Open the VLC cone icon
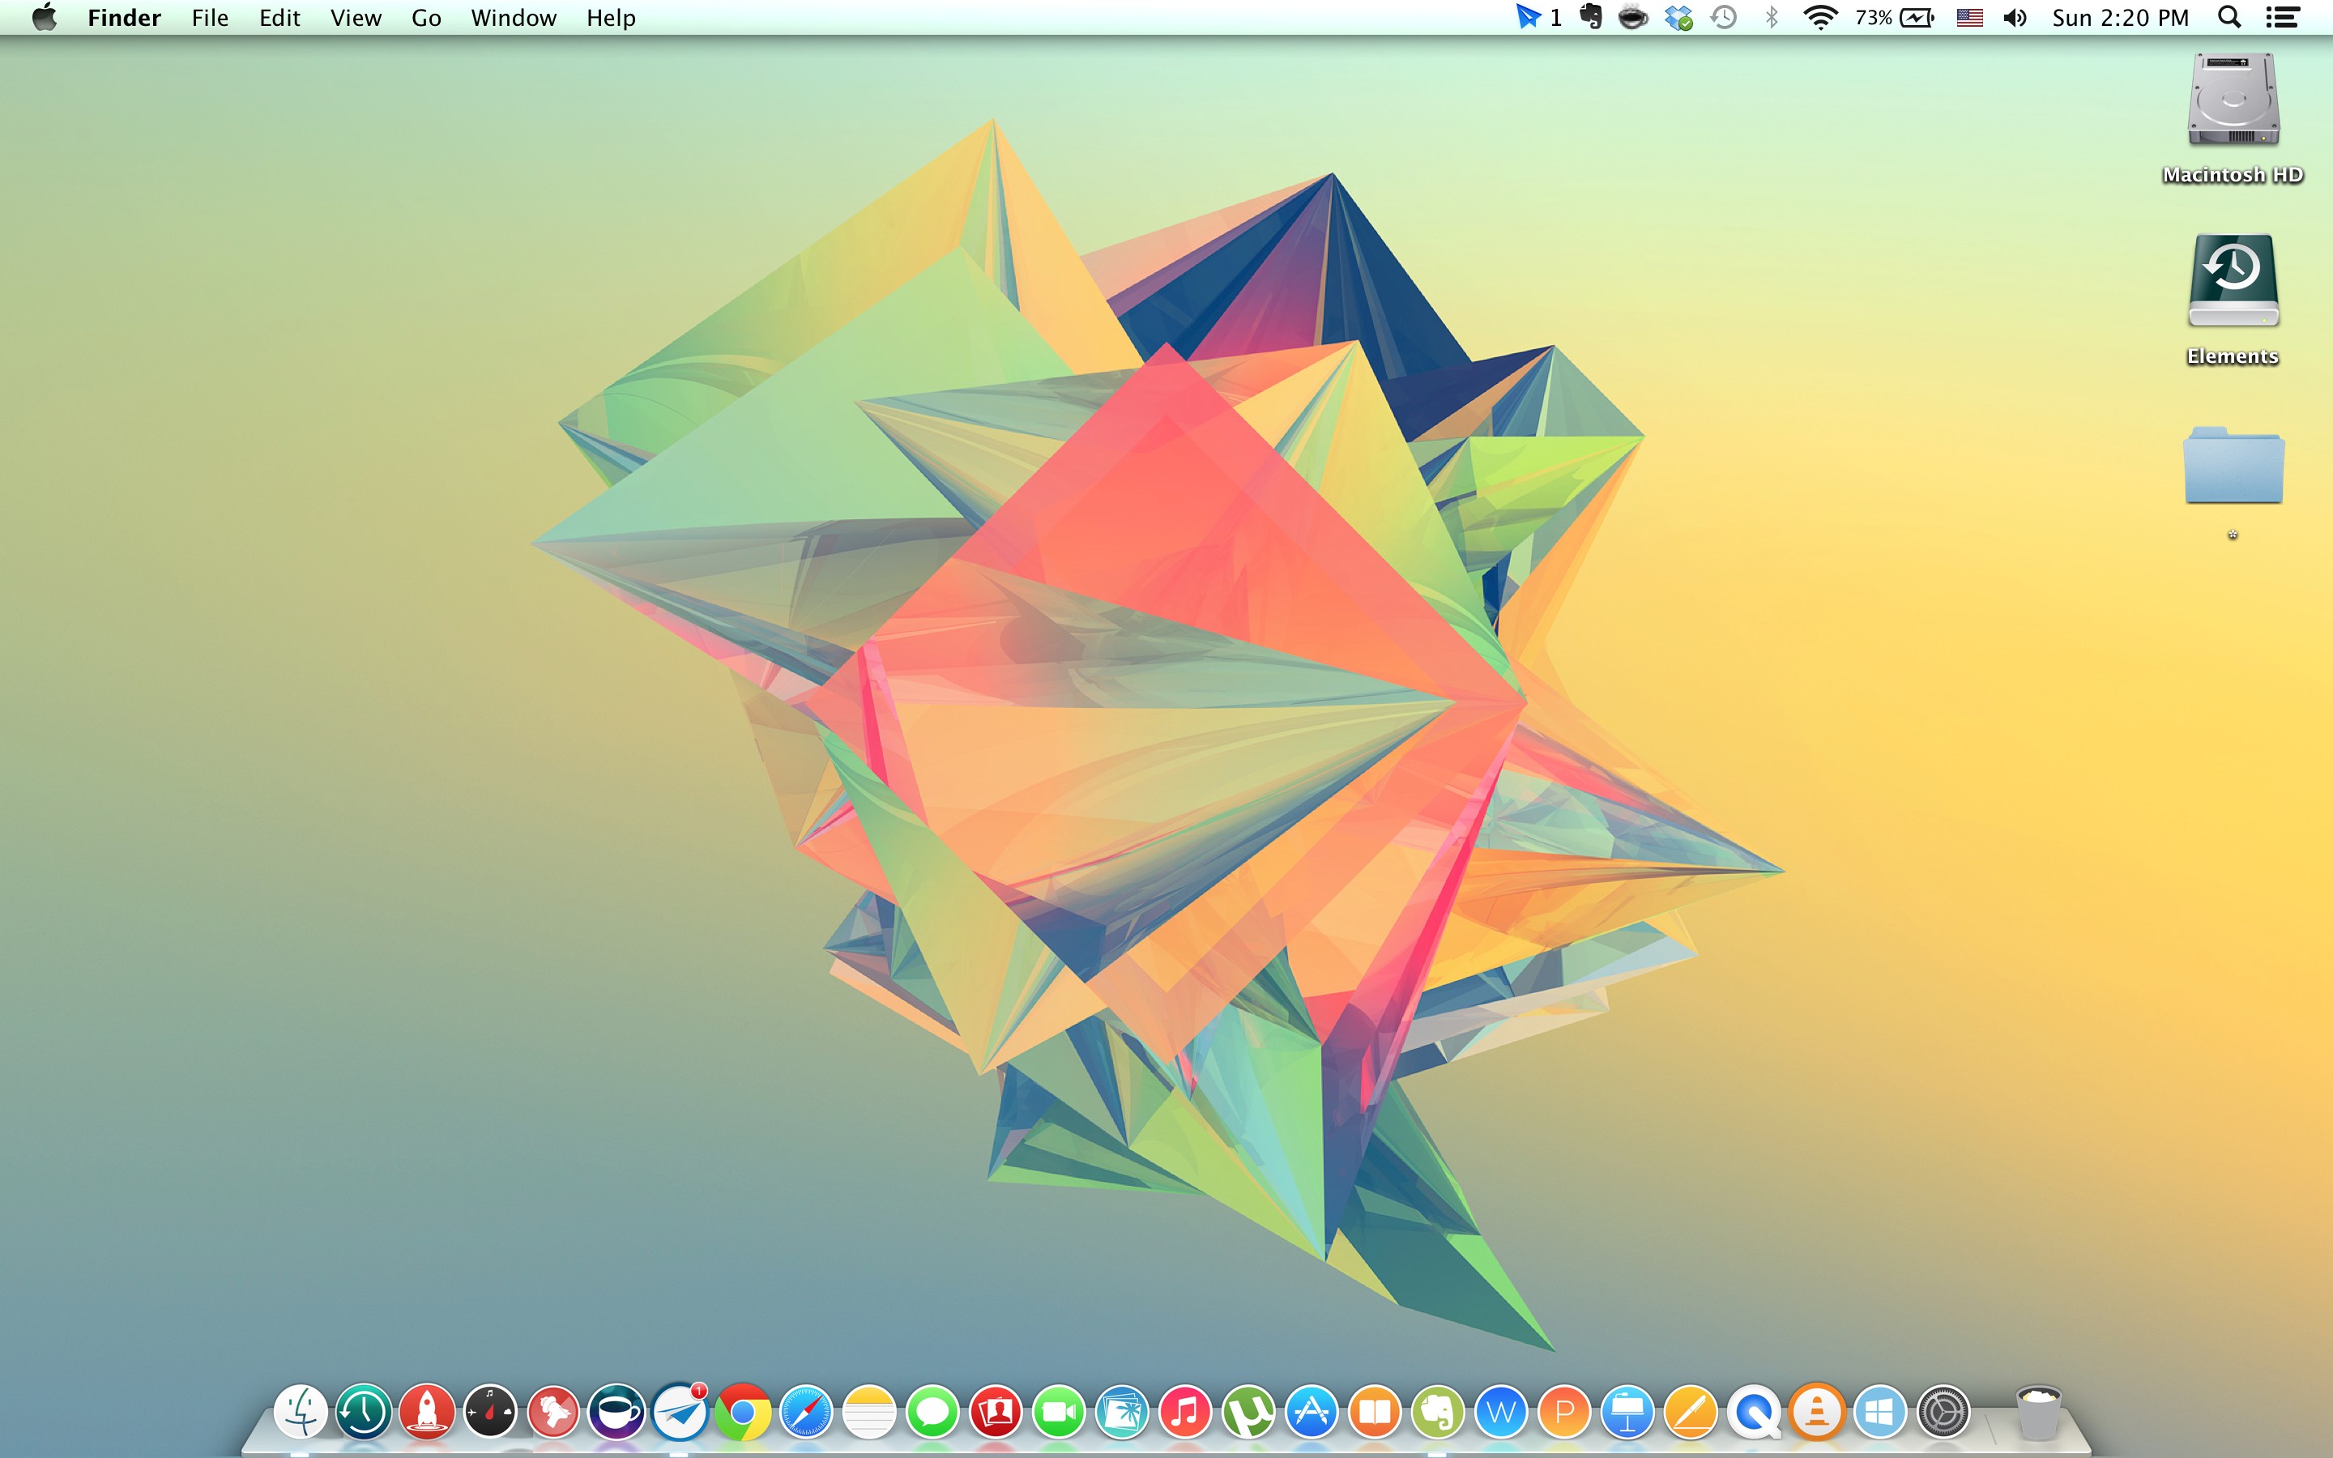 [x=1816, y=1413]
